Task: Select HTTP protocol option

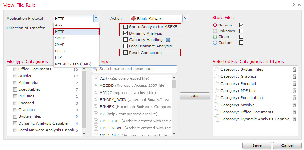Action: [x=76, y=32]
